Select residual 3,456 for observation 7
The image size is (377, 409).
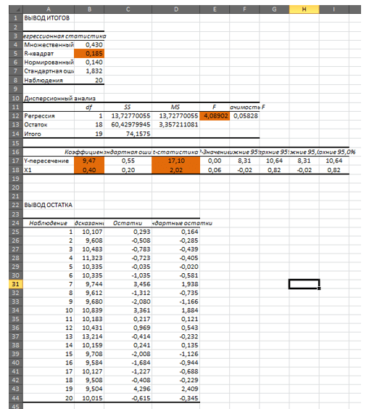tap(128, 284)
